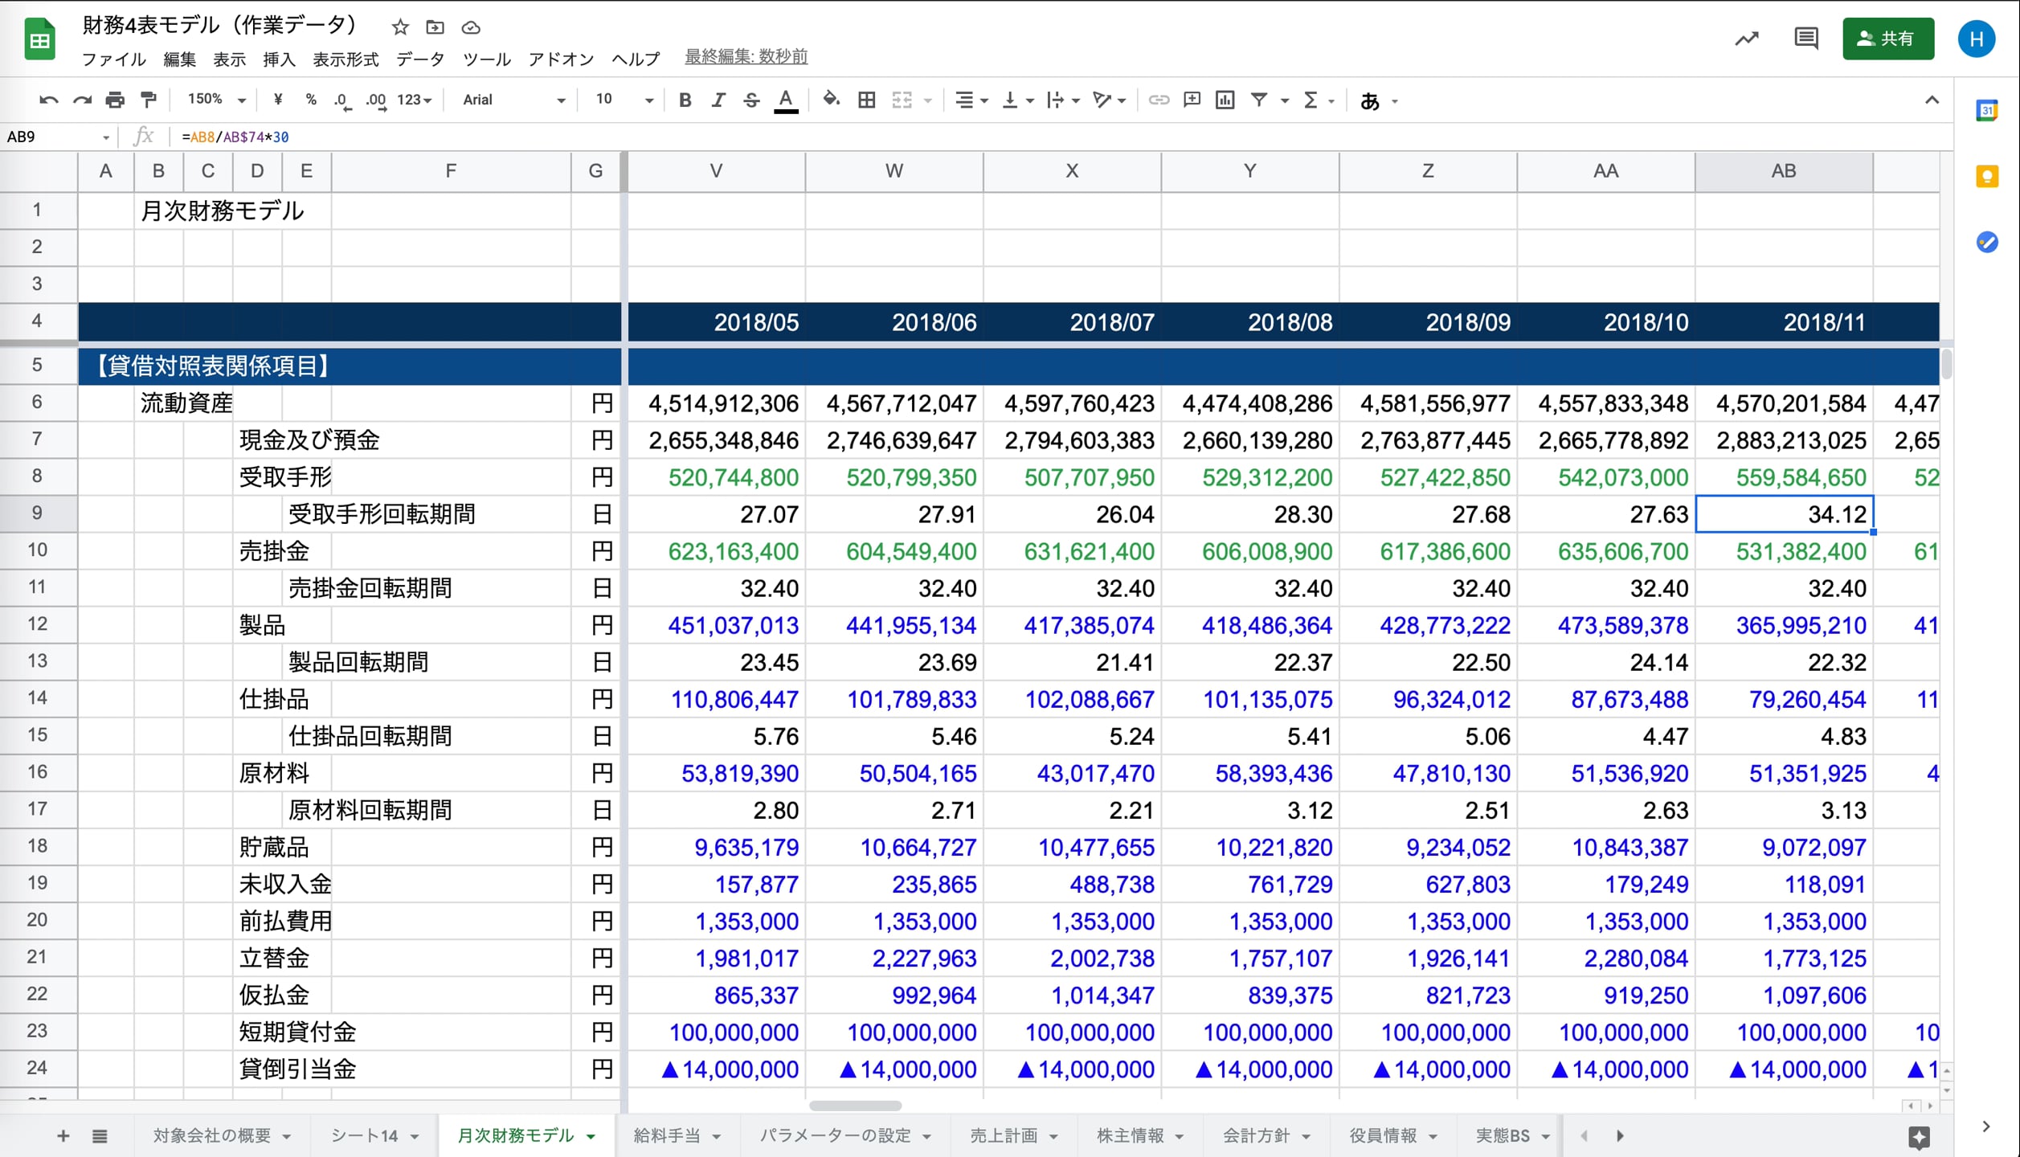2020x1157 pixels.
Task: Open the fill color bucket tool
Action: (x=831, y=100)
